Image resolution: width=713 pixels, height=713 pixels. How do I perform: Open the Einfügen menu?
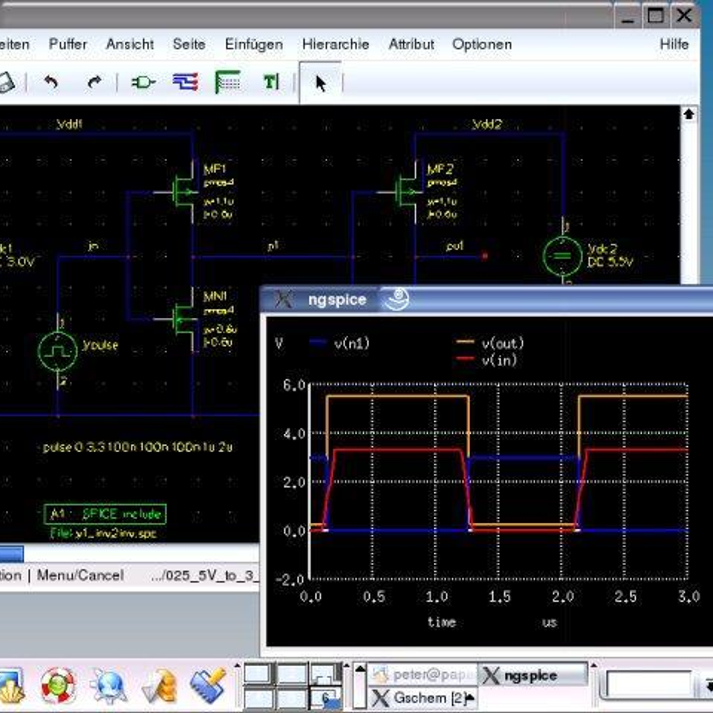point(254,45)
